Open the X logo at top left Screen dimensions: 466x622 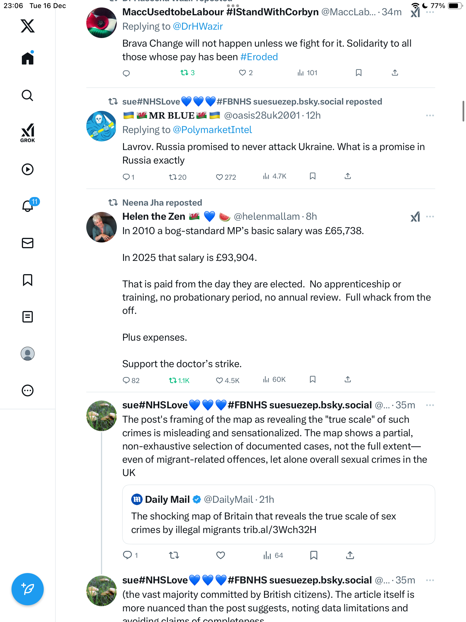[x=28, y=26]
